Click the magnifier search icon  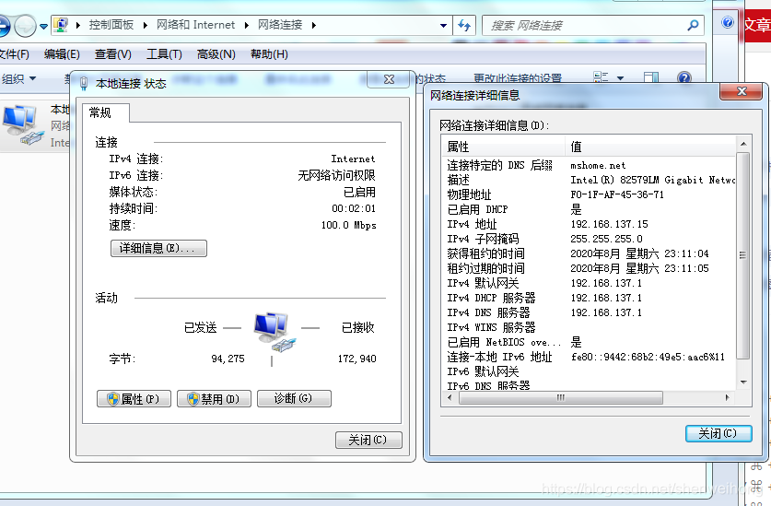point(693,25)
